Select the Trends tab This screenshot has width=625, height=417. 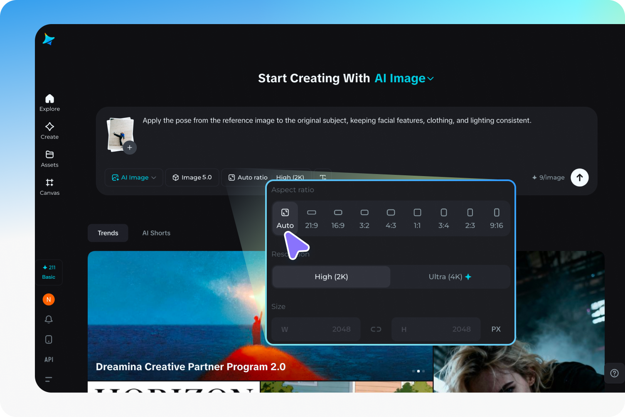(108, 233)
